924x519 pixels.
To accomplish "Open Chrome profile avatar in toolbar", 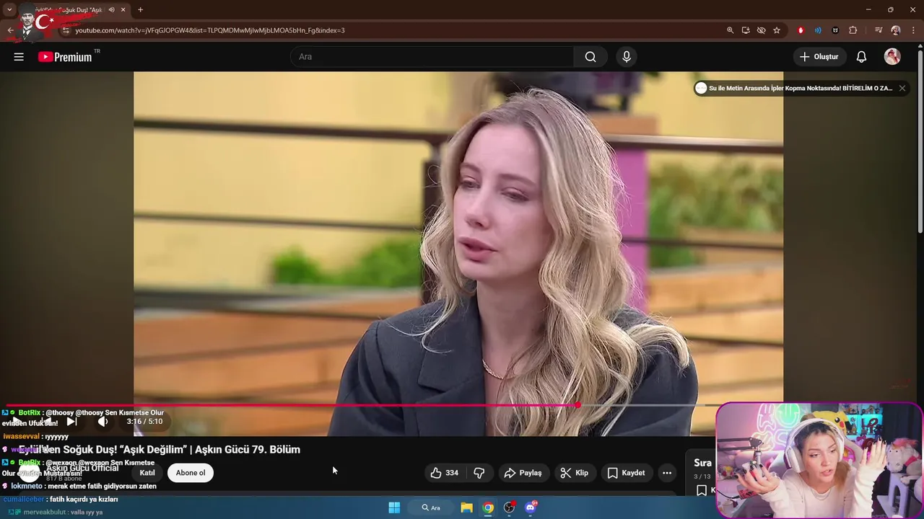I will coord(896,30).
